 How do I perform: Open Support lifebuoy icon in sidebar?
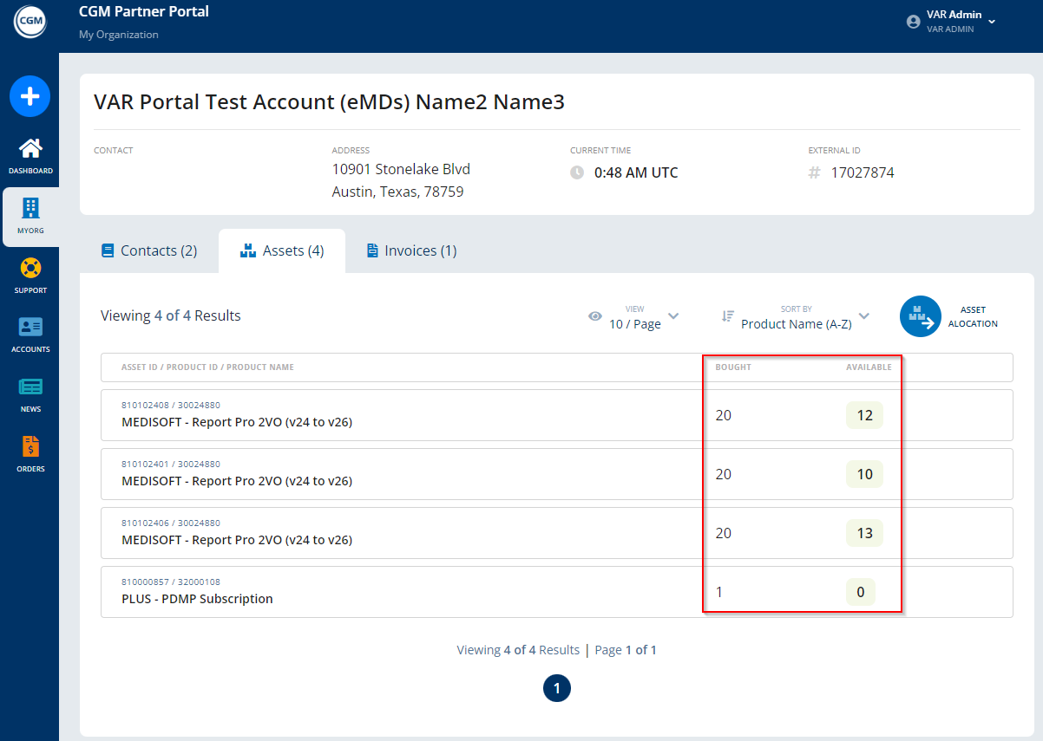(30, 269)
